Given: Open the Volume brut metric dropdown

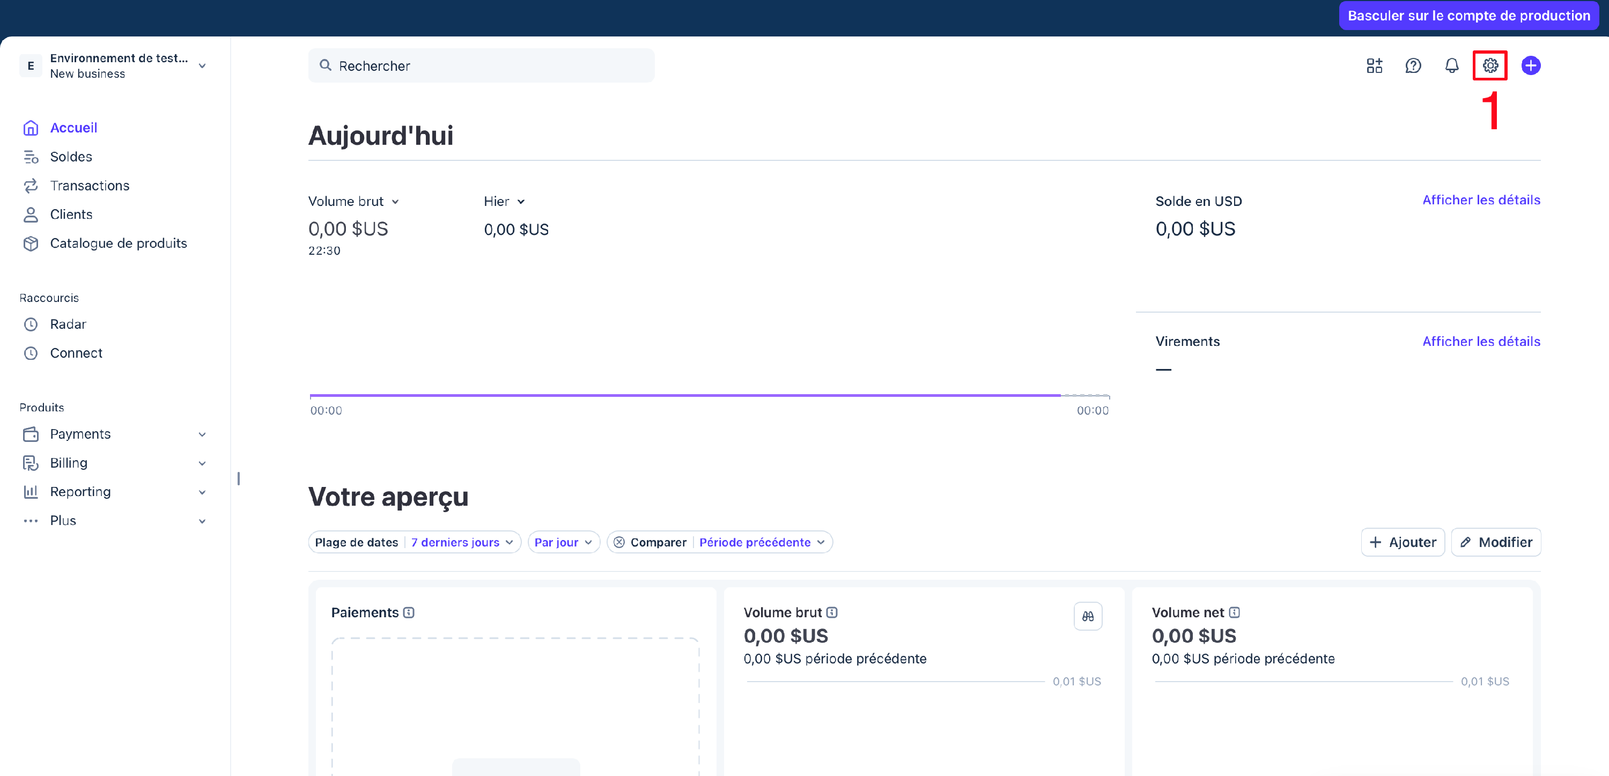Looking at the screenshot, I should [x=353, y=201].
